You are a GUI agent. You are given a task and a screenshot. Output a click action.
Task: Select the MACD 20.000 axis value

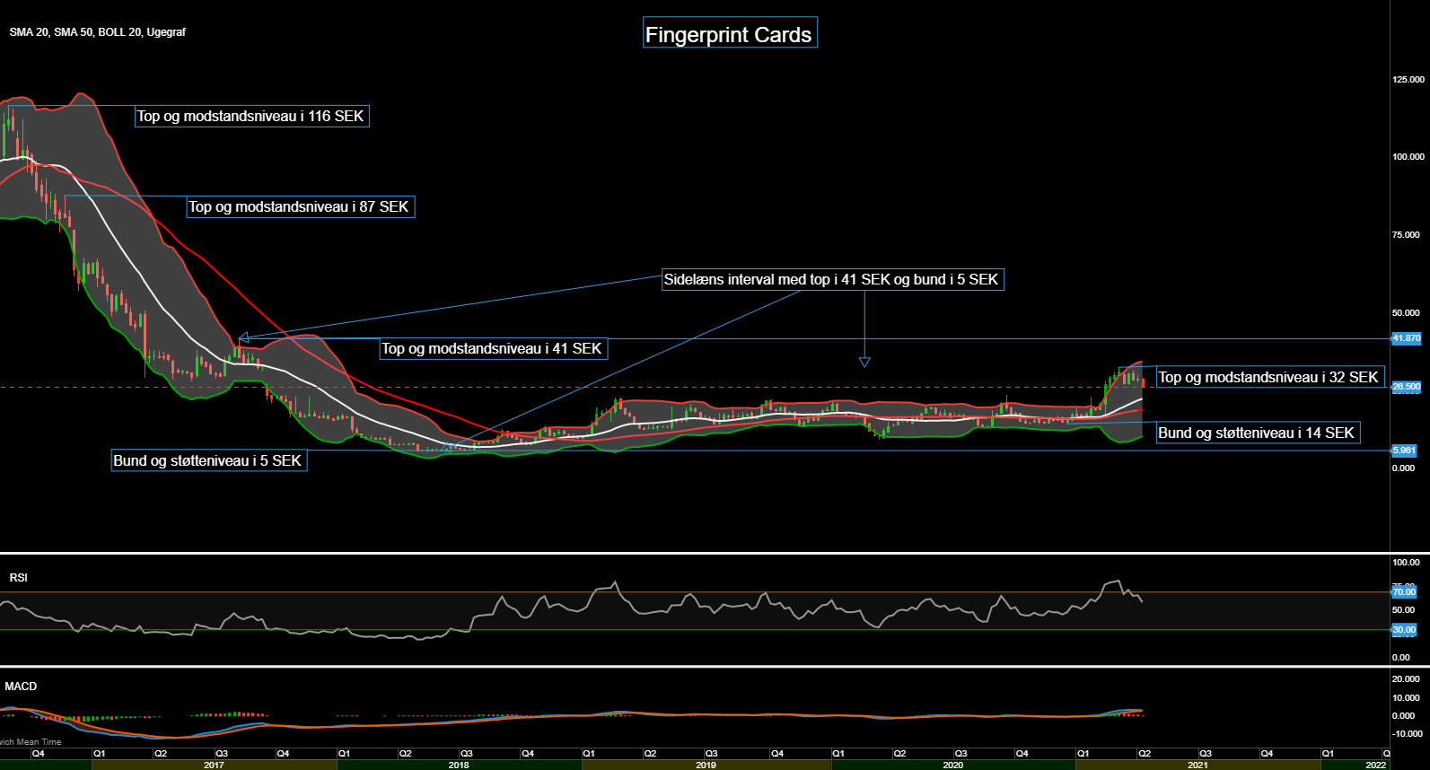pos(1406,679)
